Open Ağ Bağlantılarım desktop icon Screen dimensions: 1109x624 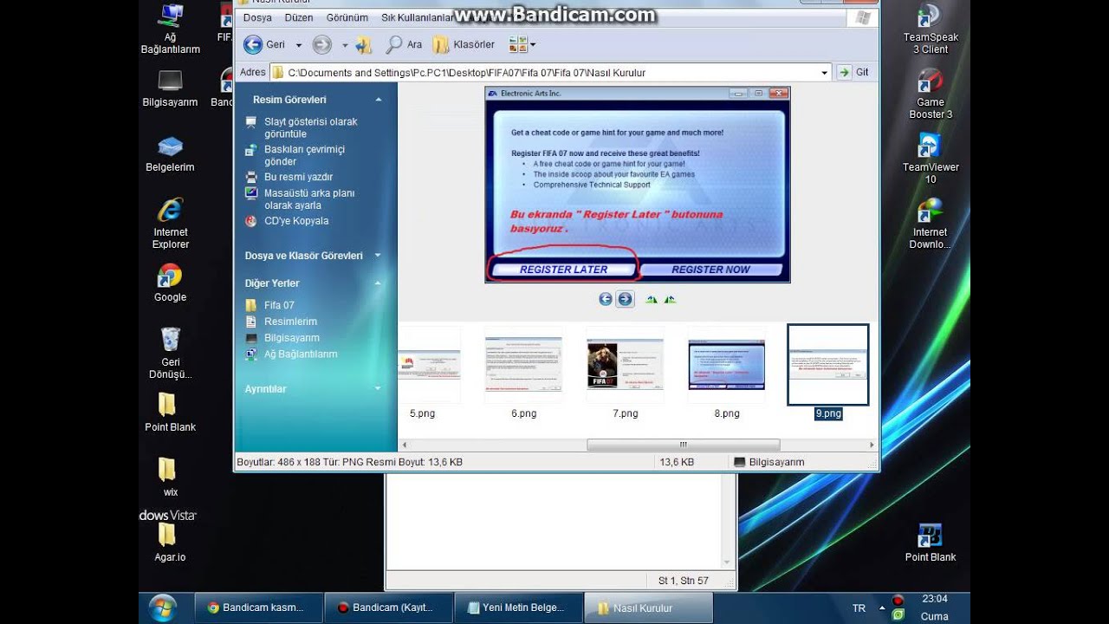170,29
